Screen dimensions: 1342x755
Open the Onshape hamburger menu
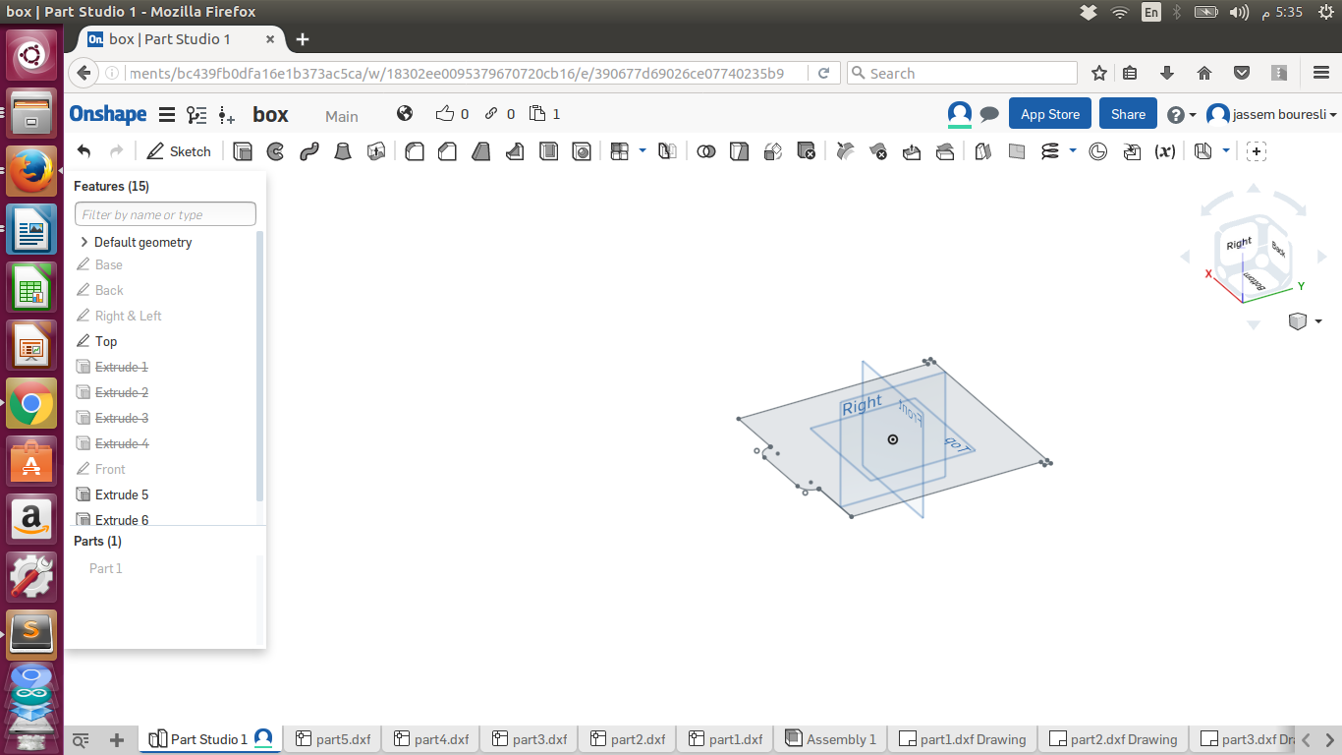(167, 115)
